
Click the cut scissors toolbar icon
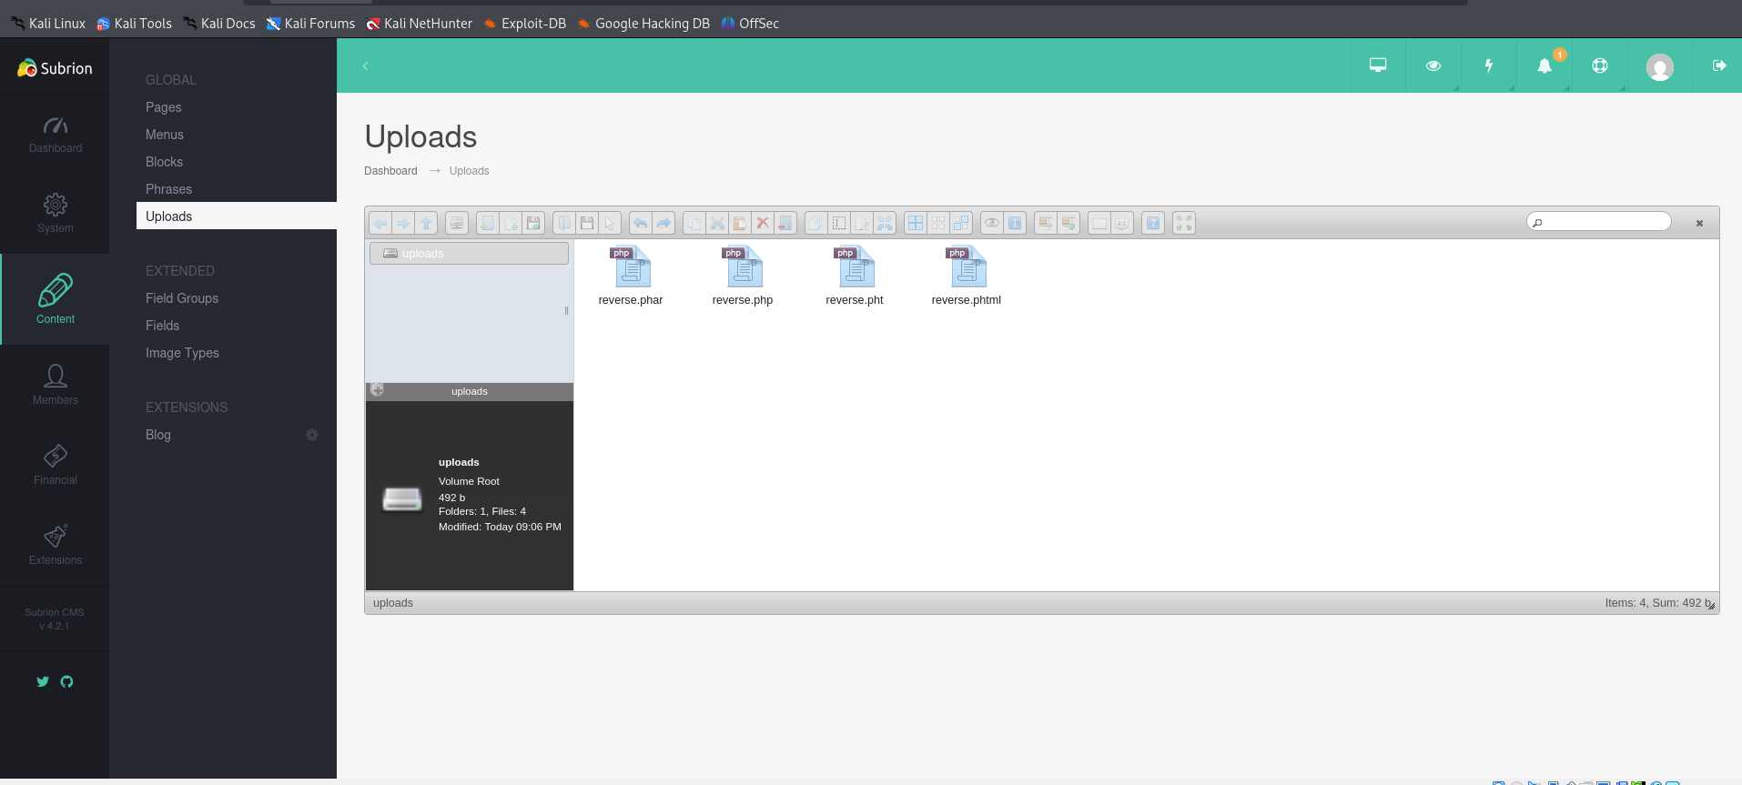tap(717, 223)
